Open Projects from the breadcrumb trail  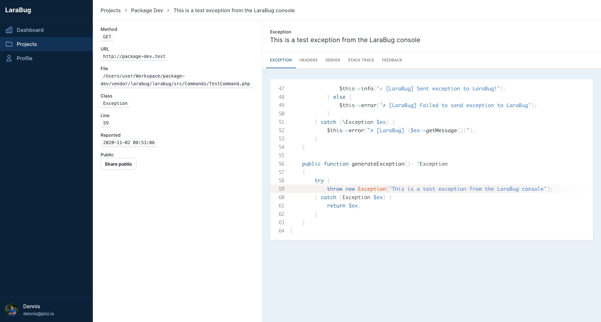click(111, 10)
